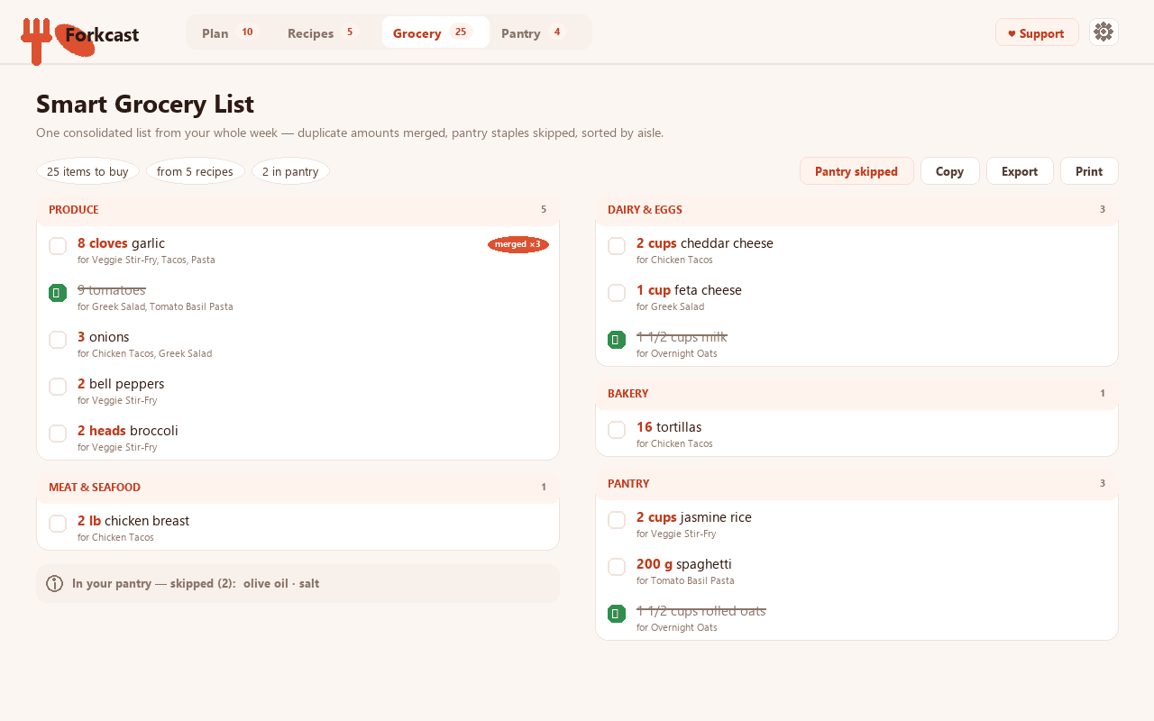Click the 2 in pantry chip
The height and width of the screenshot is (721, 1154).
290,171
